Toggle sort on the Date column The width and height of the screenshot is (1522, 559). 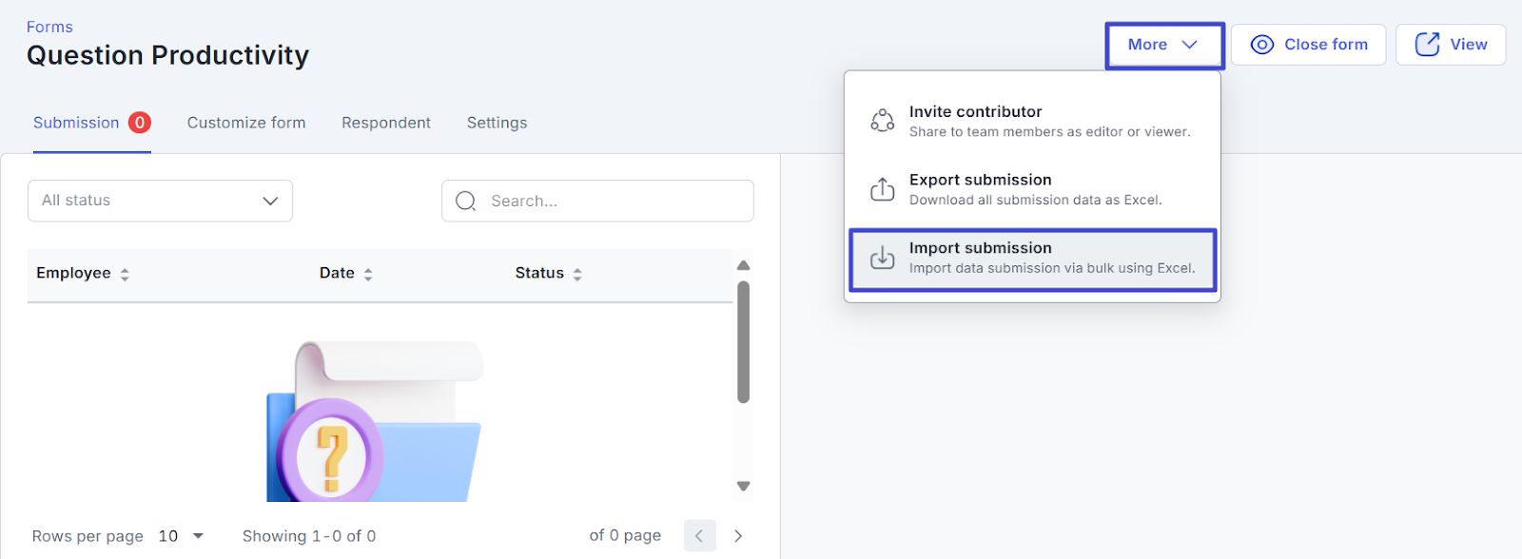(x=368, y=274)
